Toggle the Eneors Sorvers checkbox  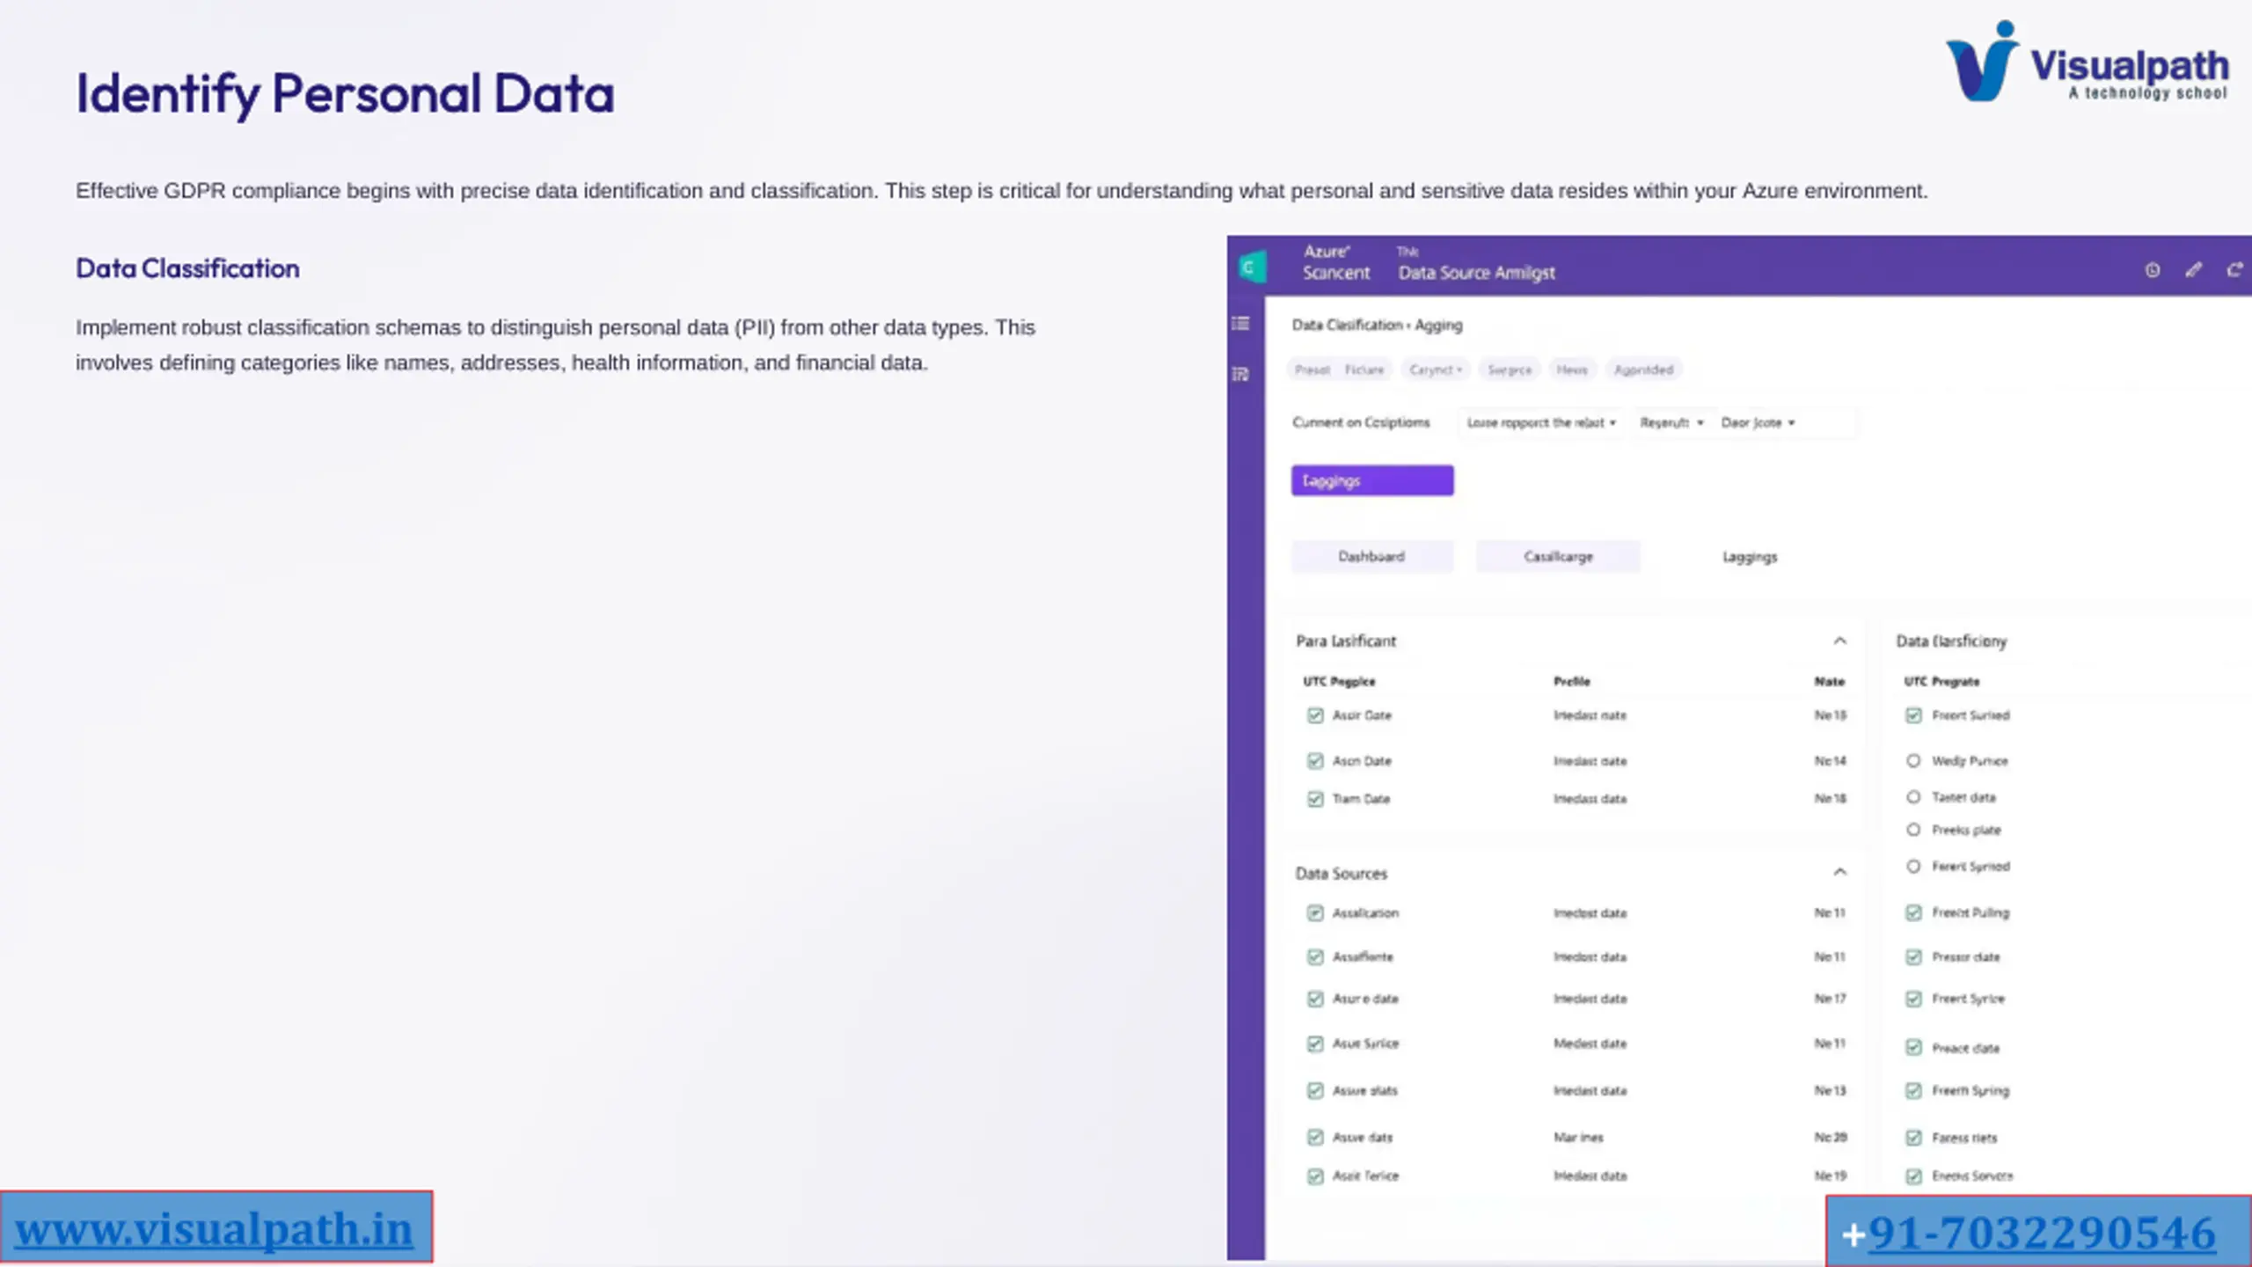coord(1913,1176)
